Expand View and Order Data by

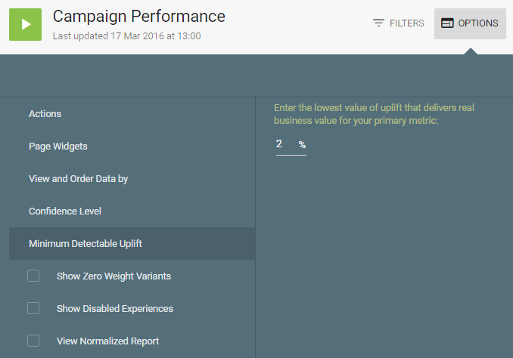pos(79,179)
